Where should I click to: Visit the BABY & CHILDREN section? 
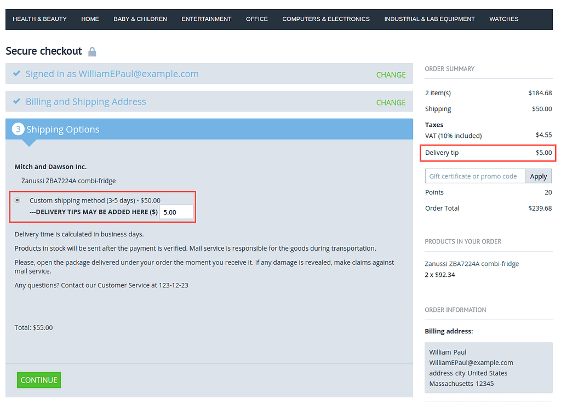click(x=140, y=19)
